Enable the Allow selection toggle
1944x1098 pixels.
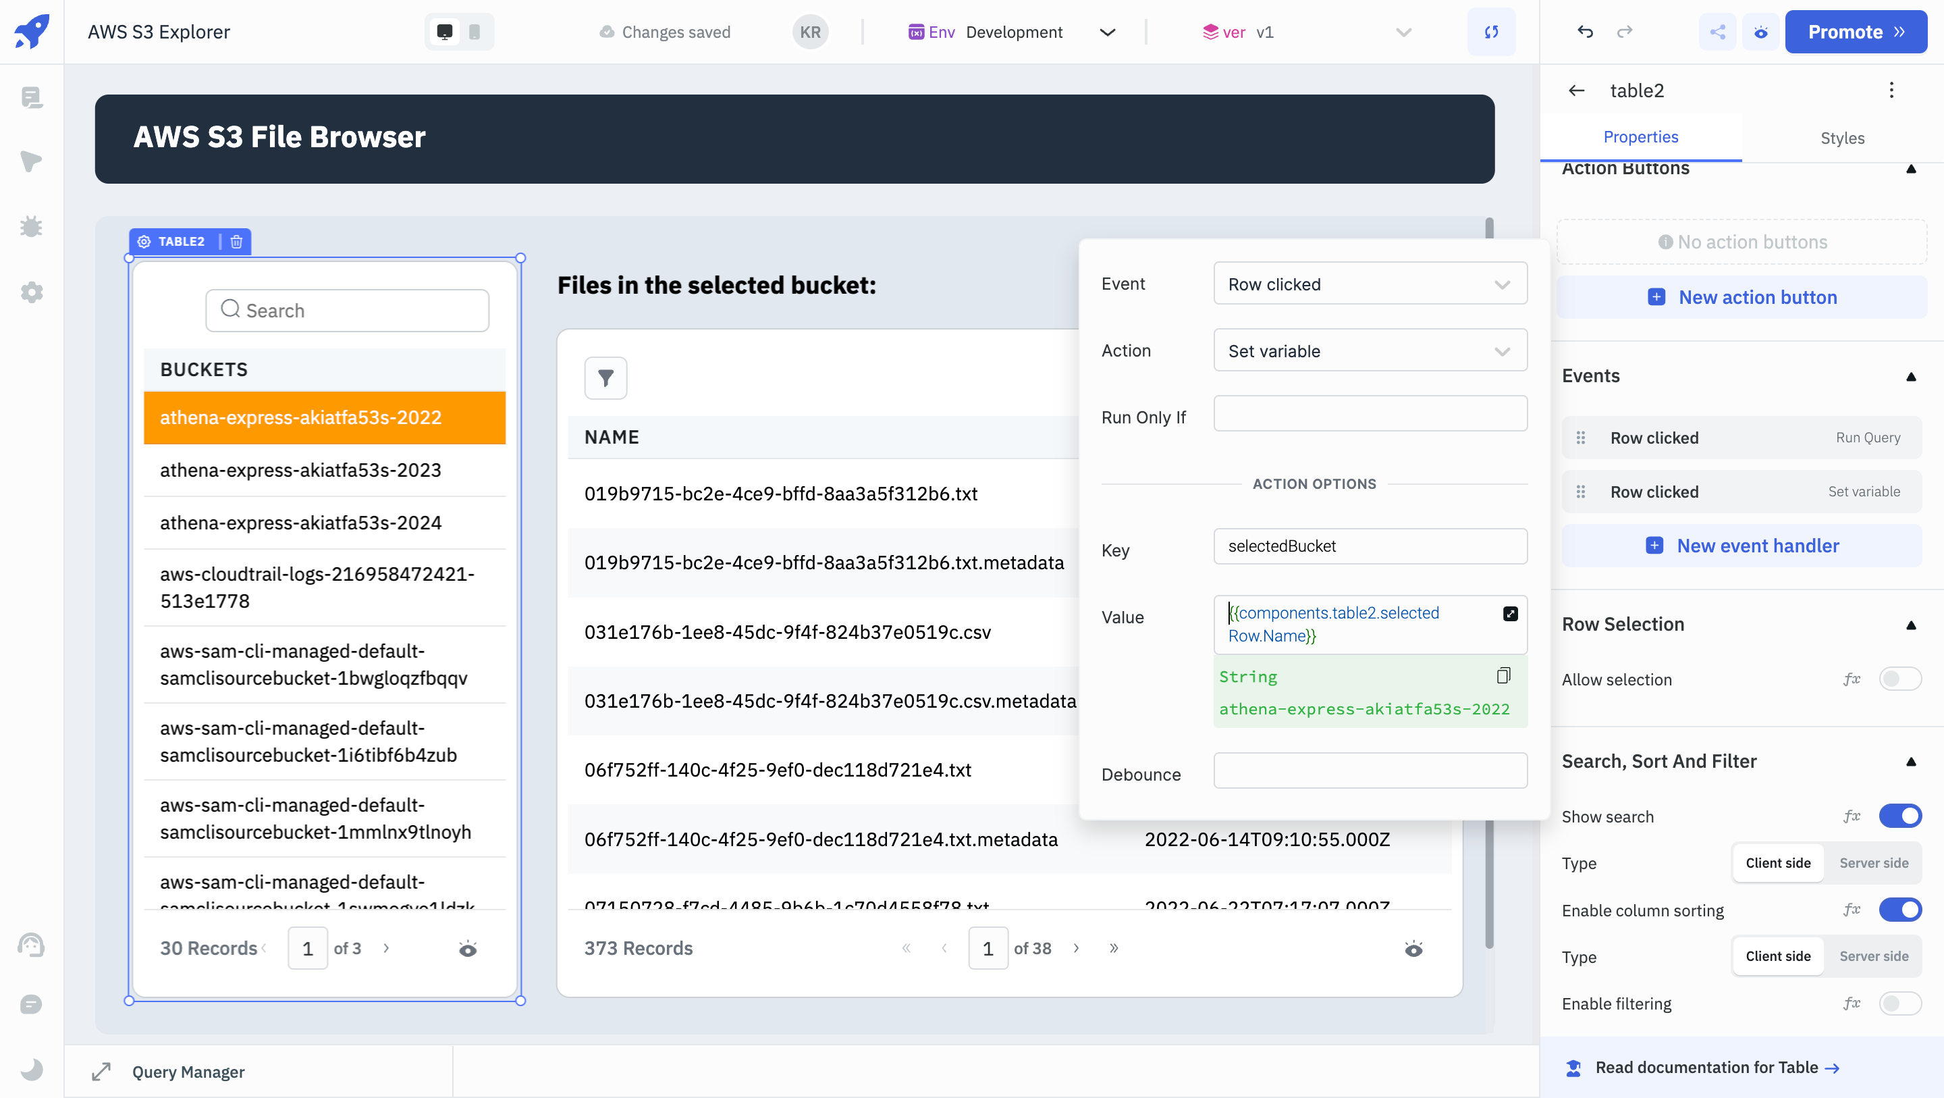1899,679
